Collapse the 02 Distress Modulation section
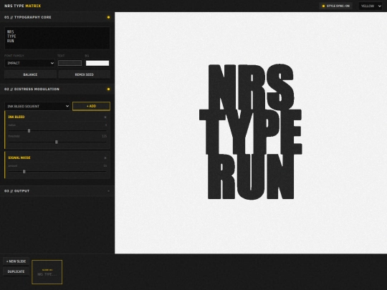This screenshot has height=290, width=387. point(57,89)
